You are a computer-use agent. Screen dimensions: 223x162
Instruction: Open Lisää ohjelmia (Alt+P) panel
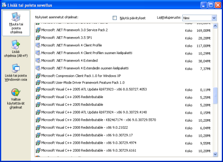tap(16, 49)
